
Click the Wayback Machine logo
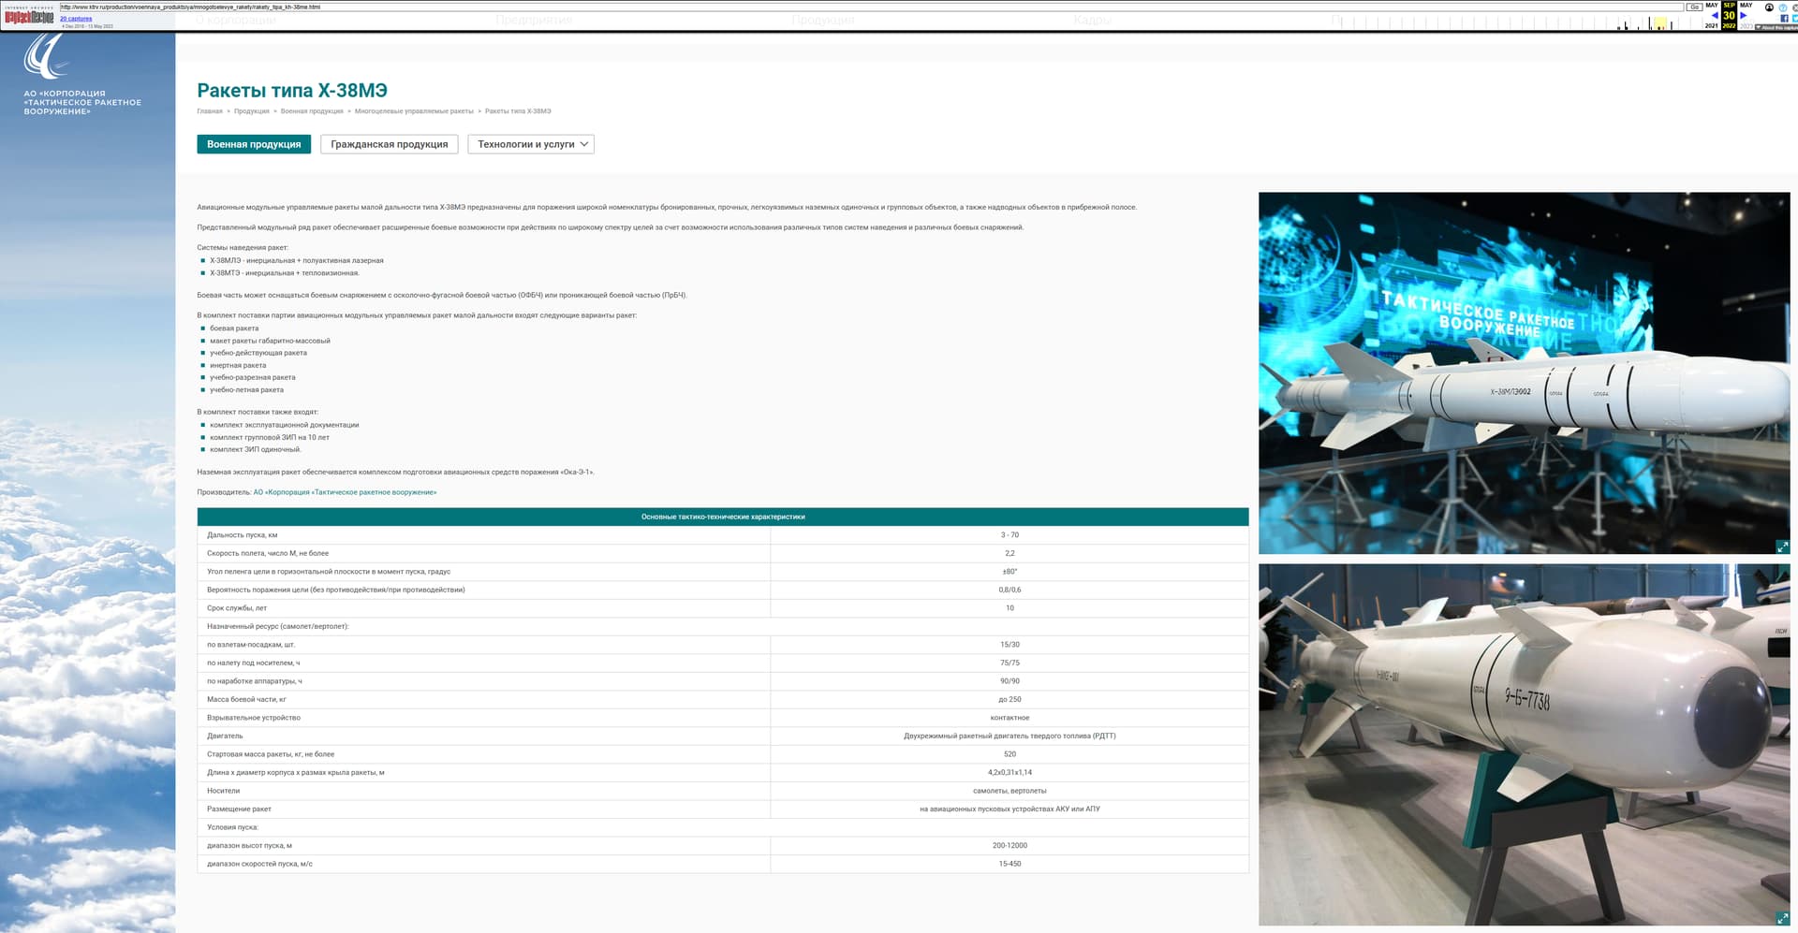(29, 17)
